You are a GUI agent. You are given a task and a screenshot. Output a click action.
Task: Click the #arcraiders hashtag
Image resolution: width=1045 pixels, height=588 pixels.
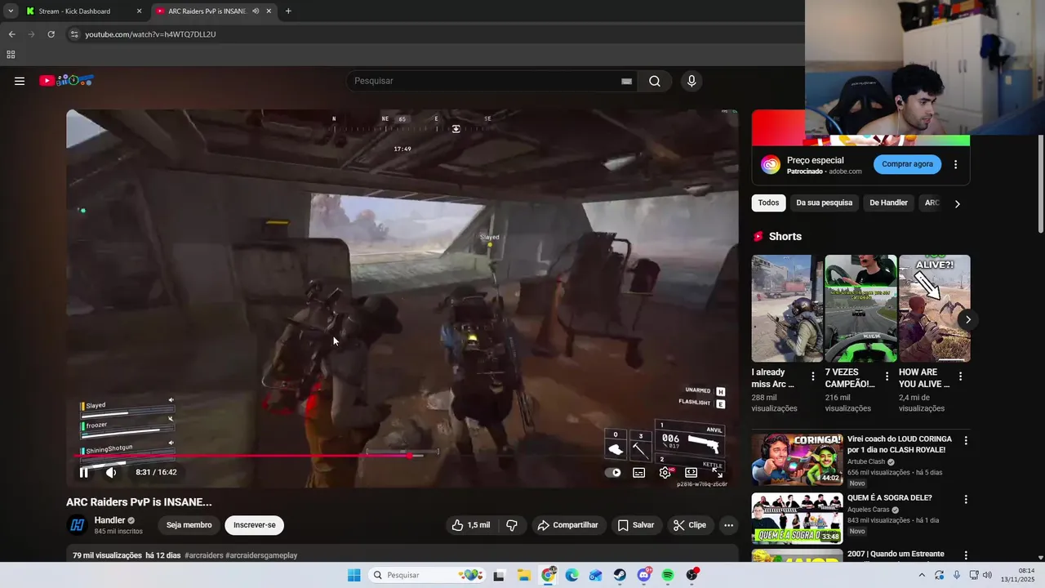204,555
